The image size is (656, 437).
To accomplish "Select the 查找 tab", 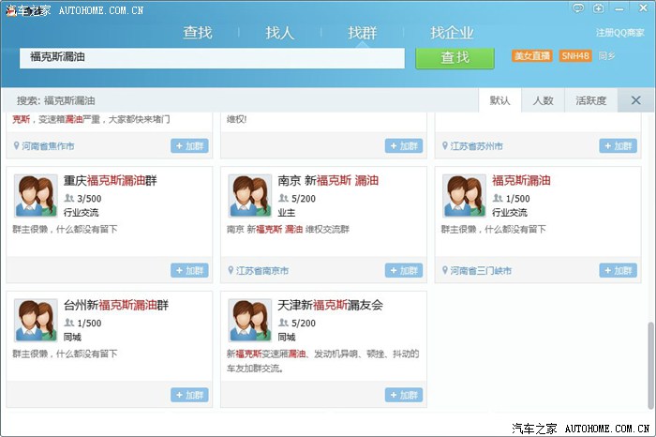I will point(198,33).
